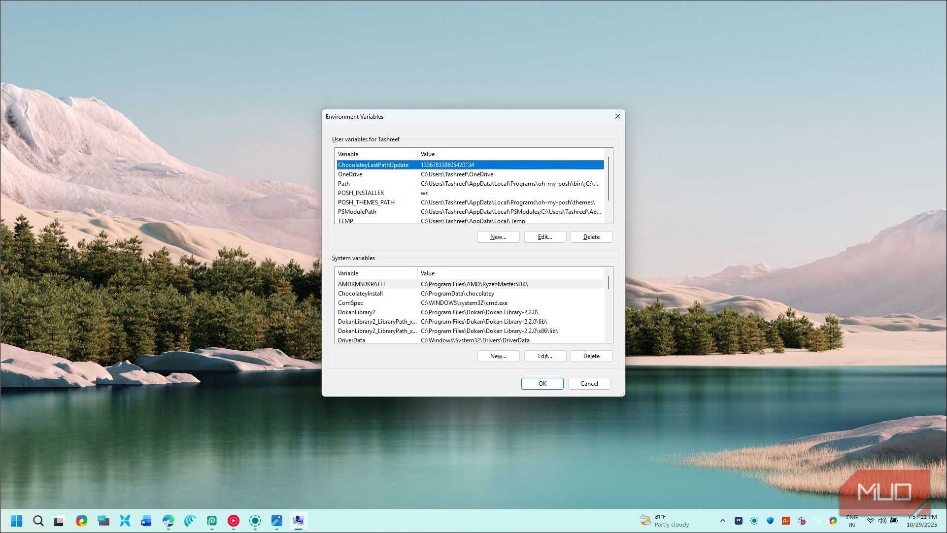Select the POSH_INSTALLER variable row
The width and height of the screenshot is (947, 533).
[470, 193]
